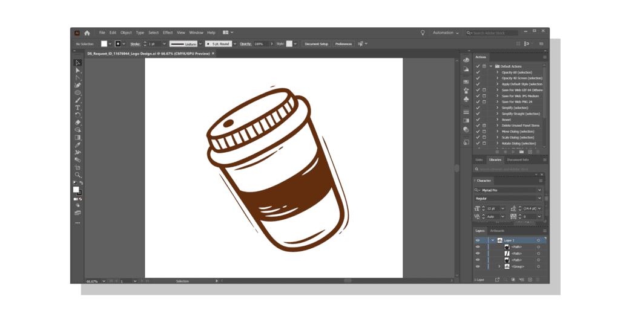The width and height of the screenshot is (620, 311).
Task: Toggle checkmark for Default Actions set
Action: tap(478, 66)
